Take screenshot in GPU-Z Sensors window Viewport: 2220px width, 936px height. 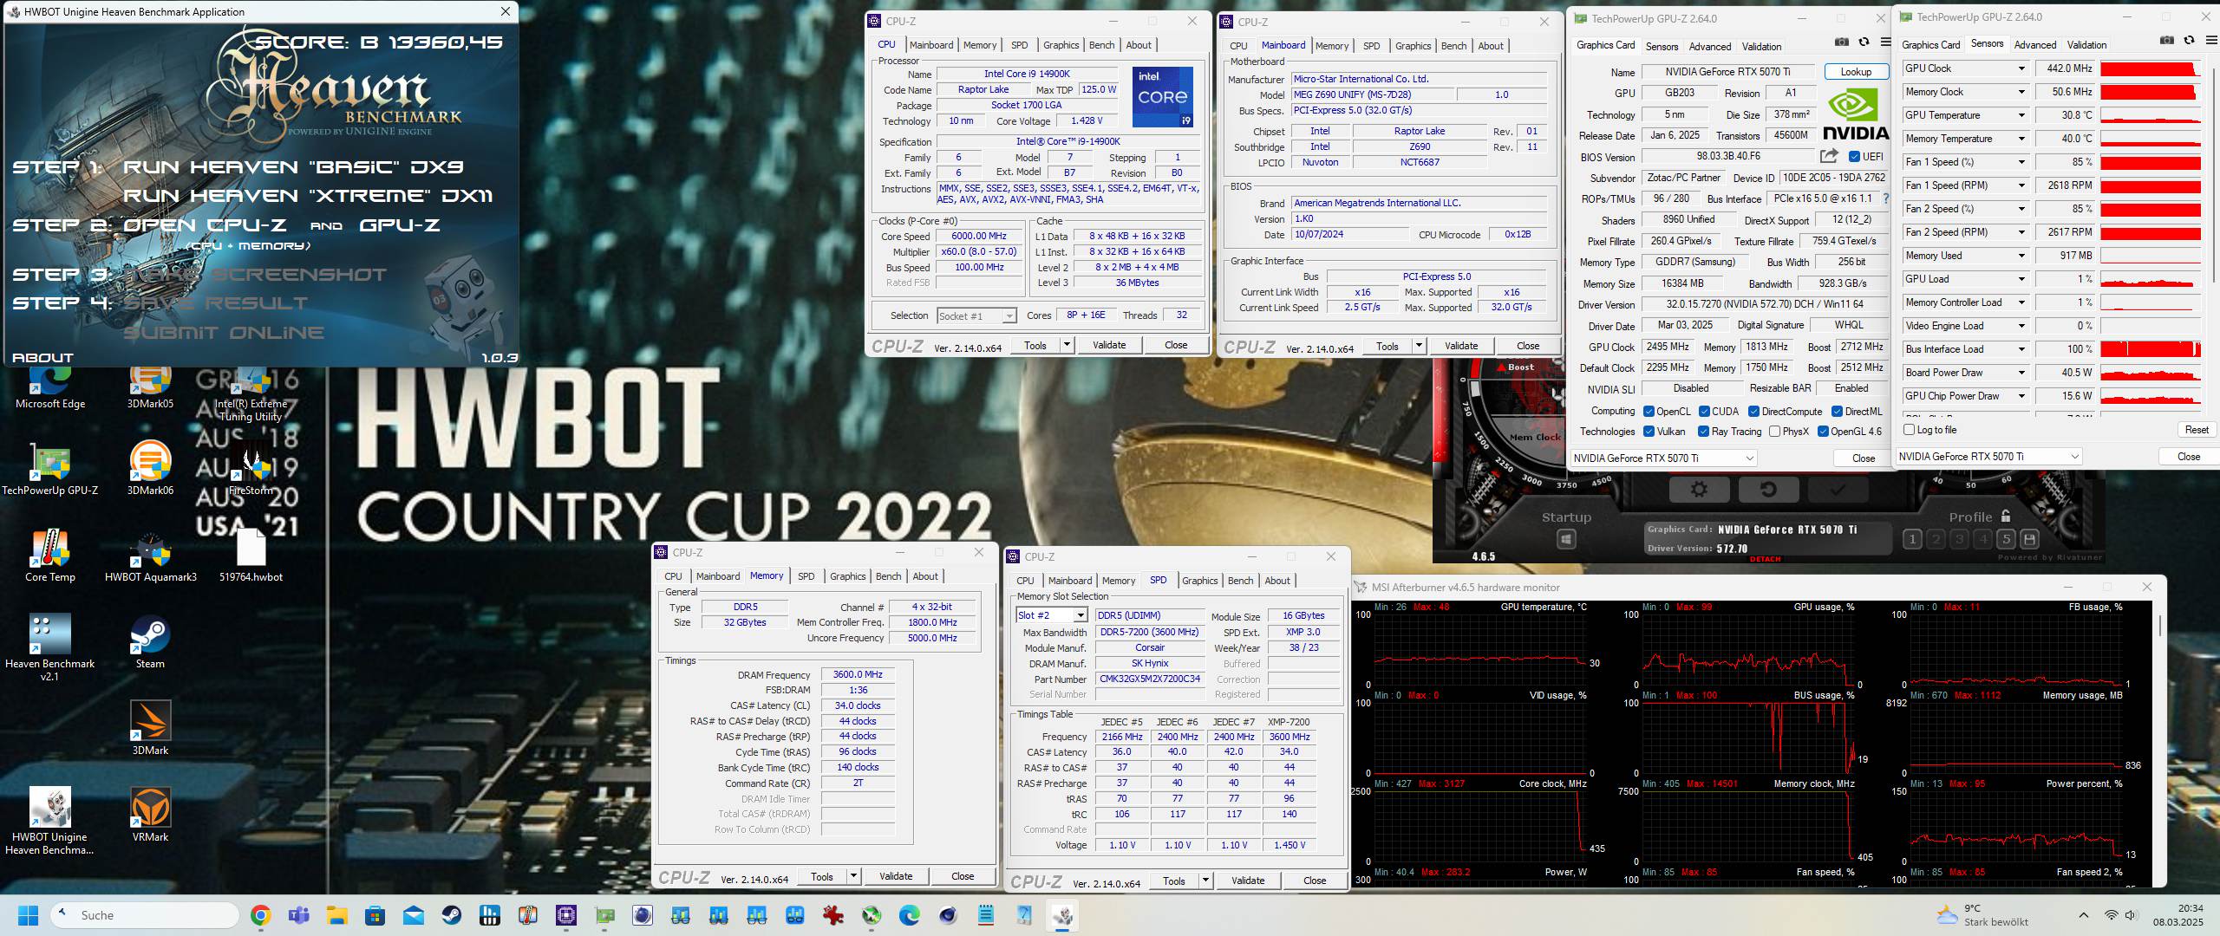pos(2166,41)
